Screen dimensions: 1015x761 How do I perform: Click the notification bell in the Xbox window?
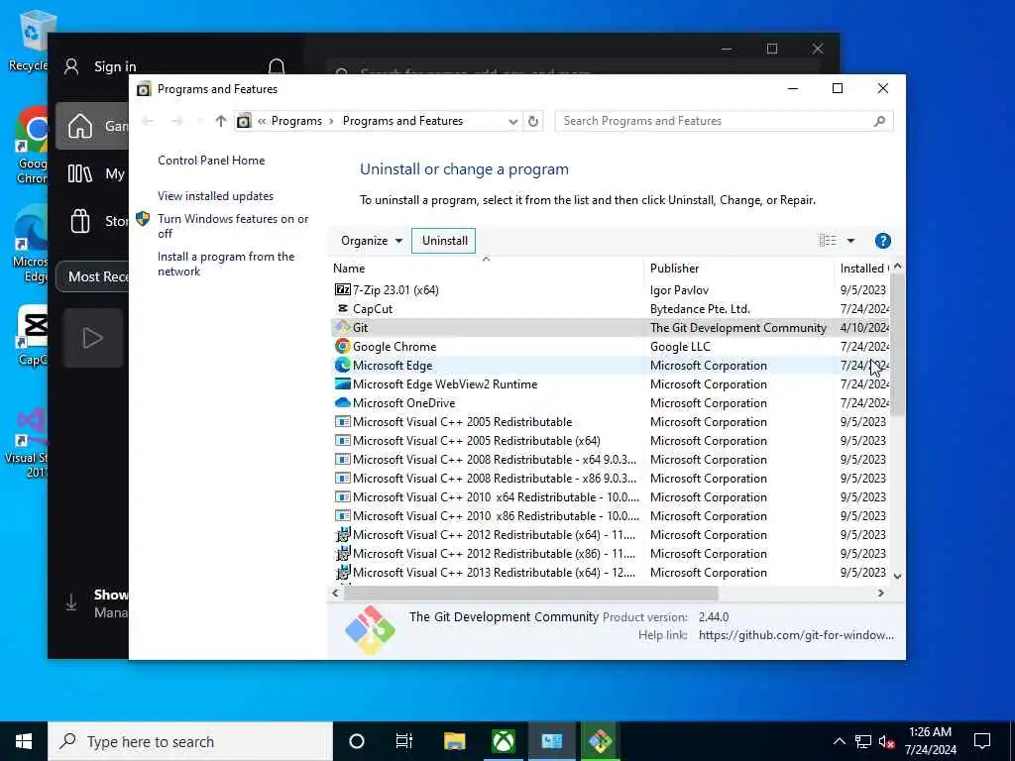click(x=277, y=66)
